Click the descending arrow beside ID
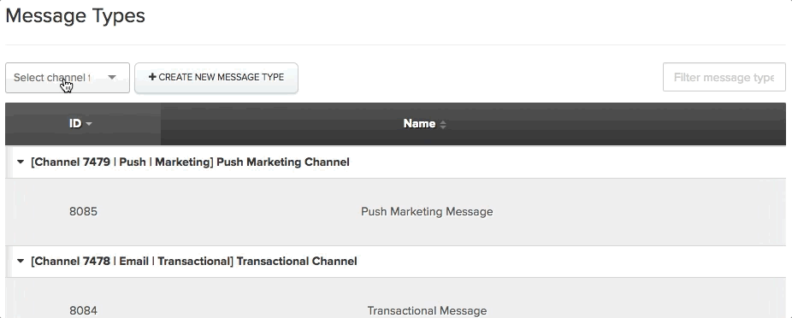The width and height of the screenshot is (792, 318). coord(89,124)
